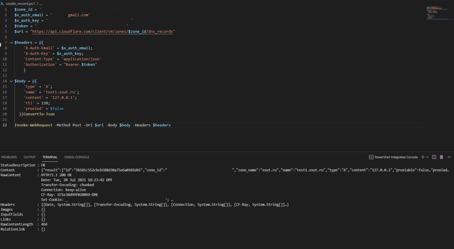The width and height of the screenshot is (454, 249).
Task: Switch to the OUTPUT tab
Action: point(29,157)
